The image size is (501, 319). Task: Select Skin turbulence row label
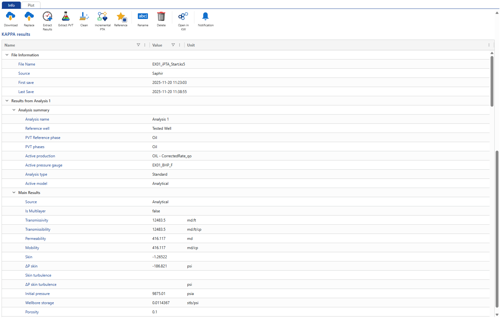(38, 275)
